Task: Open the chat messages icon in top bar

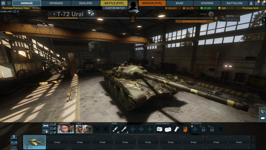Action: (x=257, y=3)
